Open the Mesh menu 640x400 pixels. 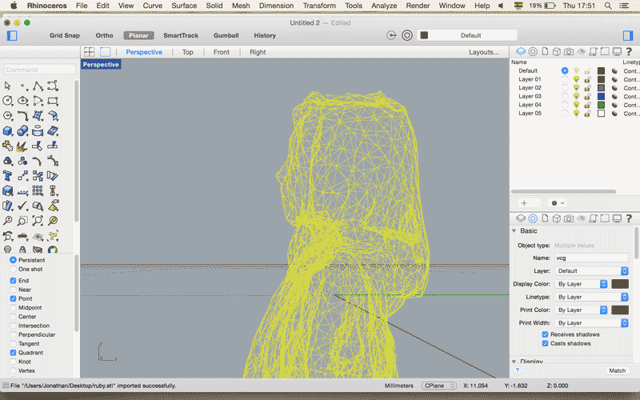[241, 6]
